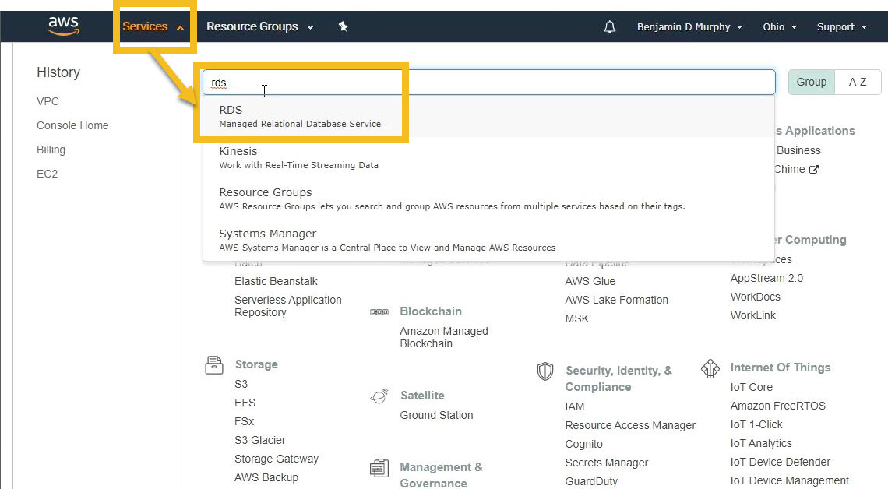
Task: Open Console Home from History
Action: coord(72,125)
